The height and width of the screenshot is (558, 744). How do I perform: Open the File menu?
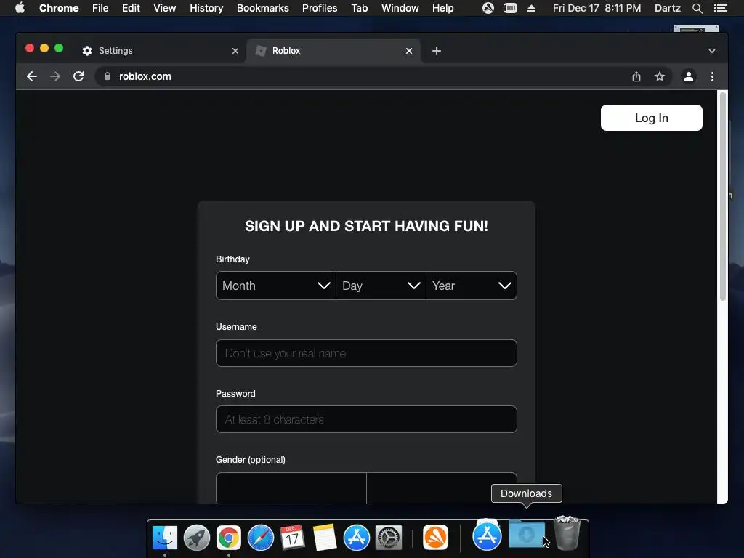coord(100,8)
